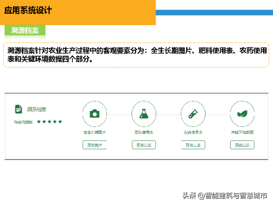Click the 肥料使用表 label

[144, 132]
